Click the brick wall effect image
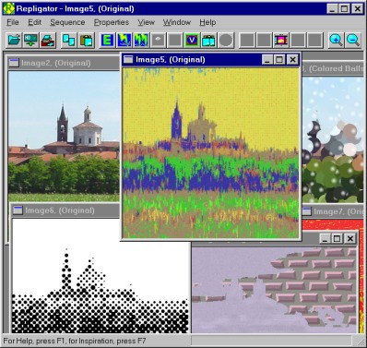This screenshot has width=367, height=348. (x=274, y=290)
